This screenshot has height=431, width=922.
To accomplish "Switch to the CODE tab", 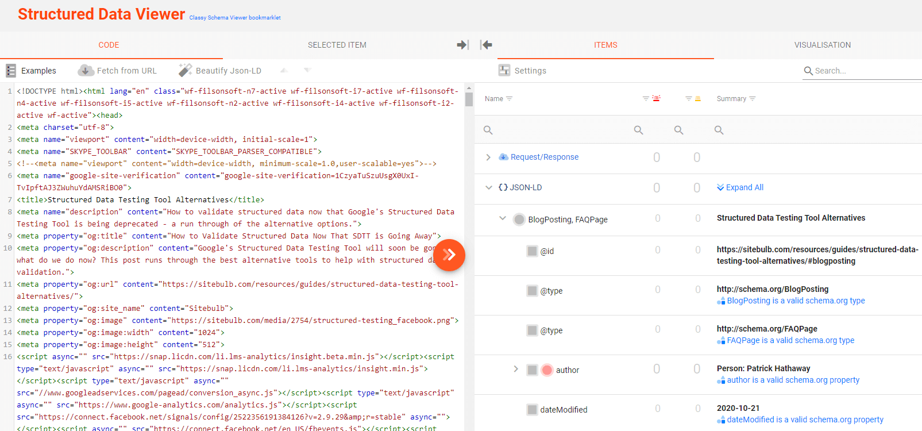I will [109, 45].
